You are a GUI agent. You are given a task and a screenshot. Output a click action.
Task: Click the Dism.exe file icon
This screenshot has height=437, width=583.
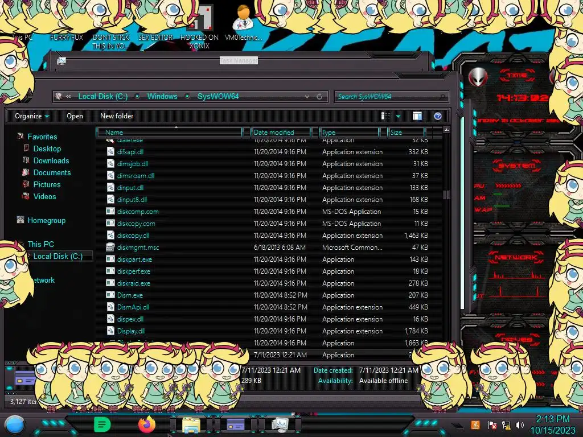(x=110, y=295)
